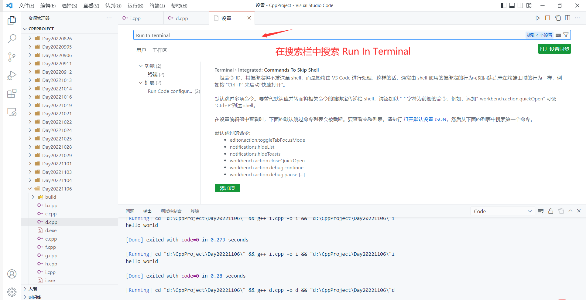Viewport: 586px width, 300px height.
Task: Open the Run and Debug view
Action: pyautogui.click(x=12, y=75)
